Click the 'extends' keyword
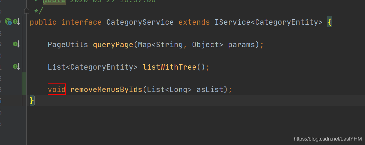This screenshot has height=145, width=365. click(x=194, y=22)
